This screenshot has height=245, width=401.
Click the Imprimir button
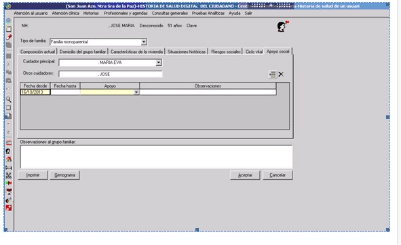[x=33, y=175]
